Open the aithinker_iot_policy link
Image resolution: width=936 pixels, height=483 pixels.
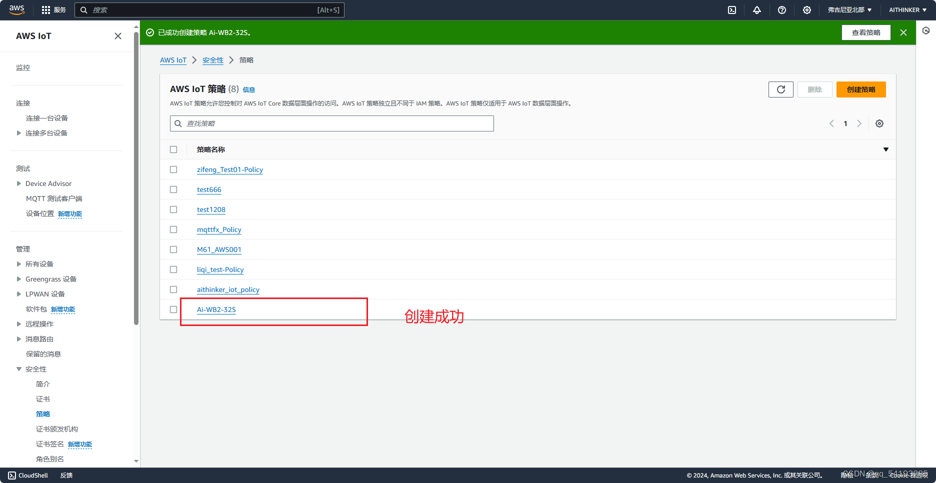(228, 289)
